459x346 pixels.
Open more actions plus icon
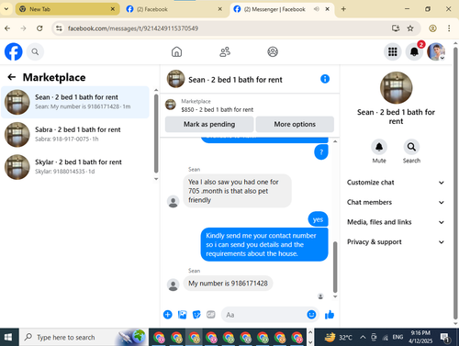tap(168, 315)
